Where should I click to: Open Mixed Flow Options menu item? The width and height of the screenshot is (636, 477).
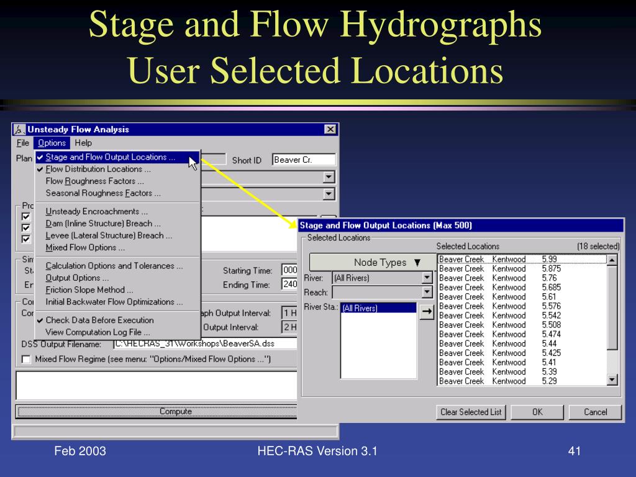click(x=117, y=247)
